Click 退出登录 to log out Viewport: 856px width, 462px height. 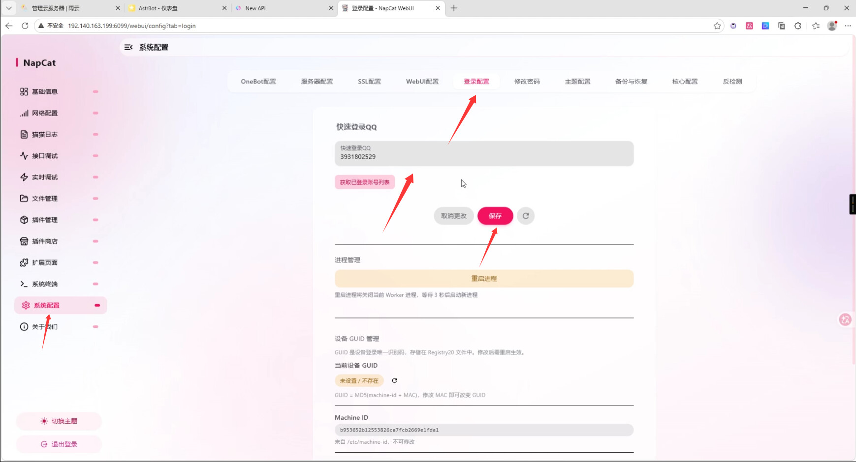click(x=59, y=444)
